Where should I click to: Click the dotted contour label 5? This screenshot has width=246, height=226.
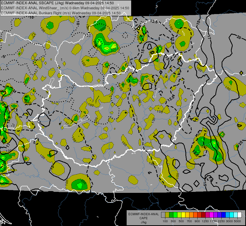coord(4,56)
